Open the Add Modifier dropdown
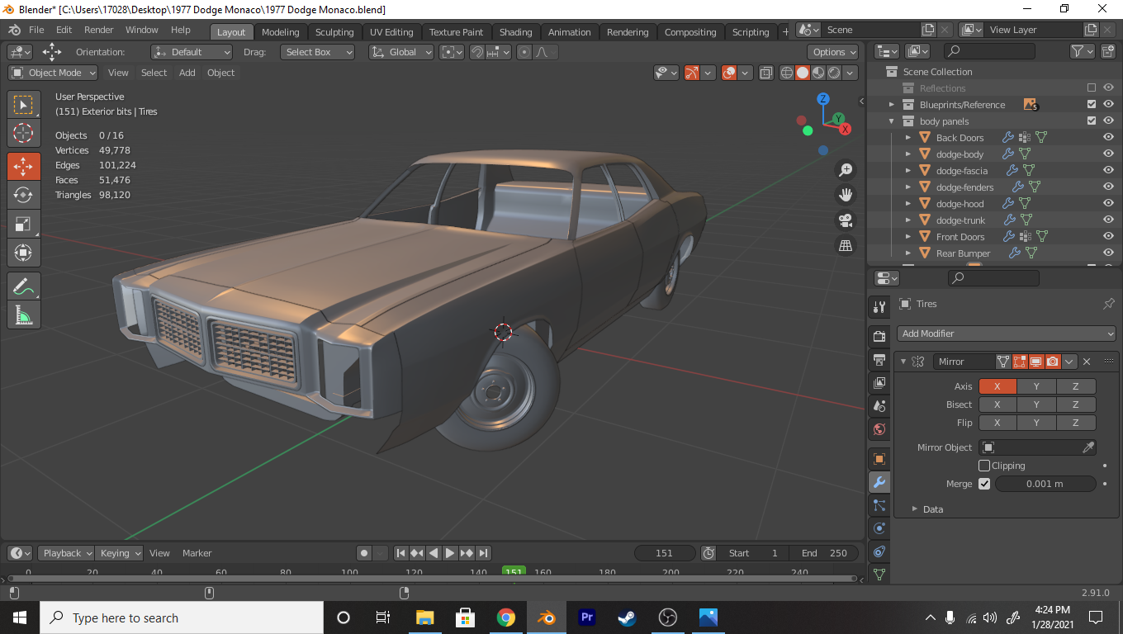The image size is (1123, 634). point(1006,334)
